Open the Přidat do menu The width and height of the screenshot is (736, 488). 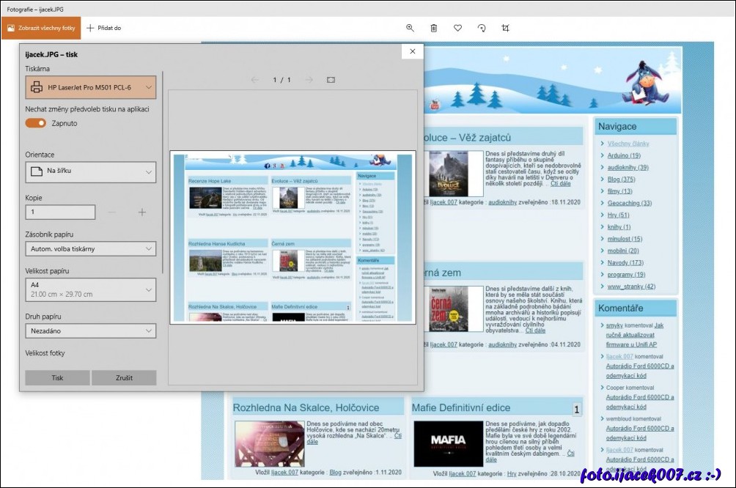click(x=104, y=28)
